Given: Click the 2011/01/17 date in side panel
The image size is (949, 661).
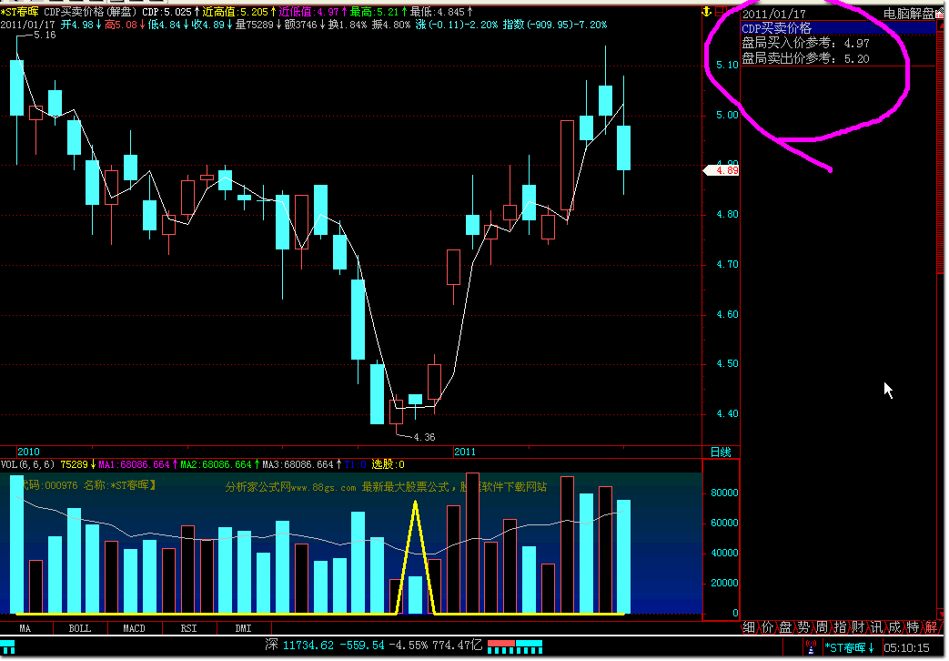Looking at the screenshot, I should click(774, 14).
